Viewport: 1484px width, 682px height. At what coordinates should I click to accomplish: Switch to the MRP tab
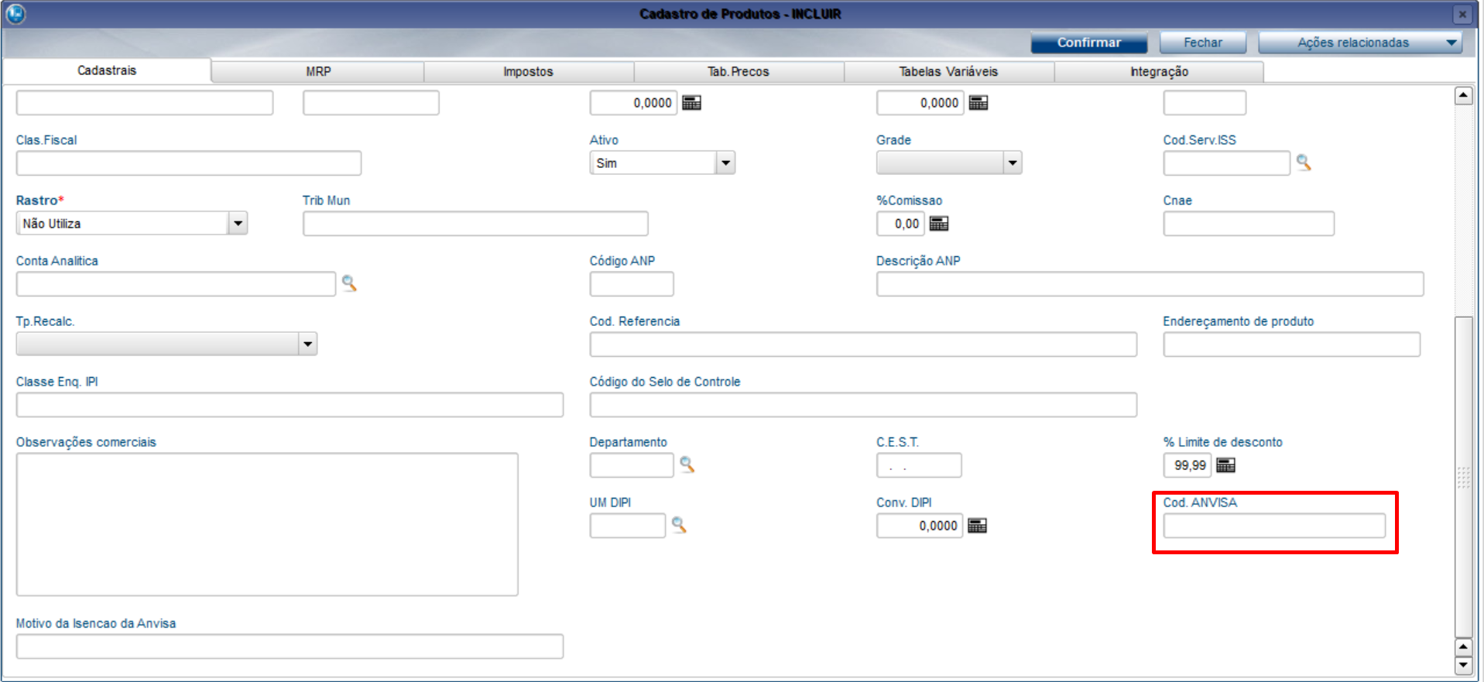[x=318, y=71]
